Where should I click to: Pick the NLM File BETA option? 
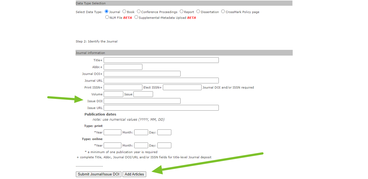point(107,17)
